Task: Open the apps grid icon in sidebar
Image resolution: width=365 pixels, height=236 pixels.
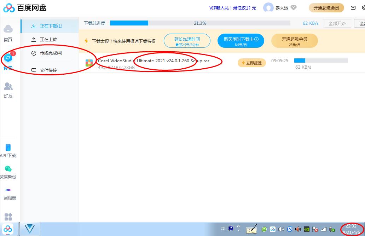Action: (x=8, y=217)
